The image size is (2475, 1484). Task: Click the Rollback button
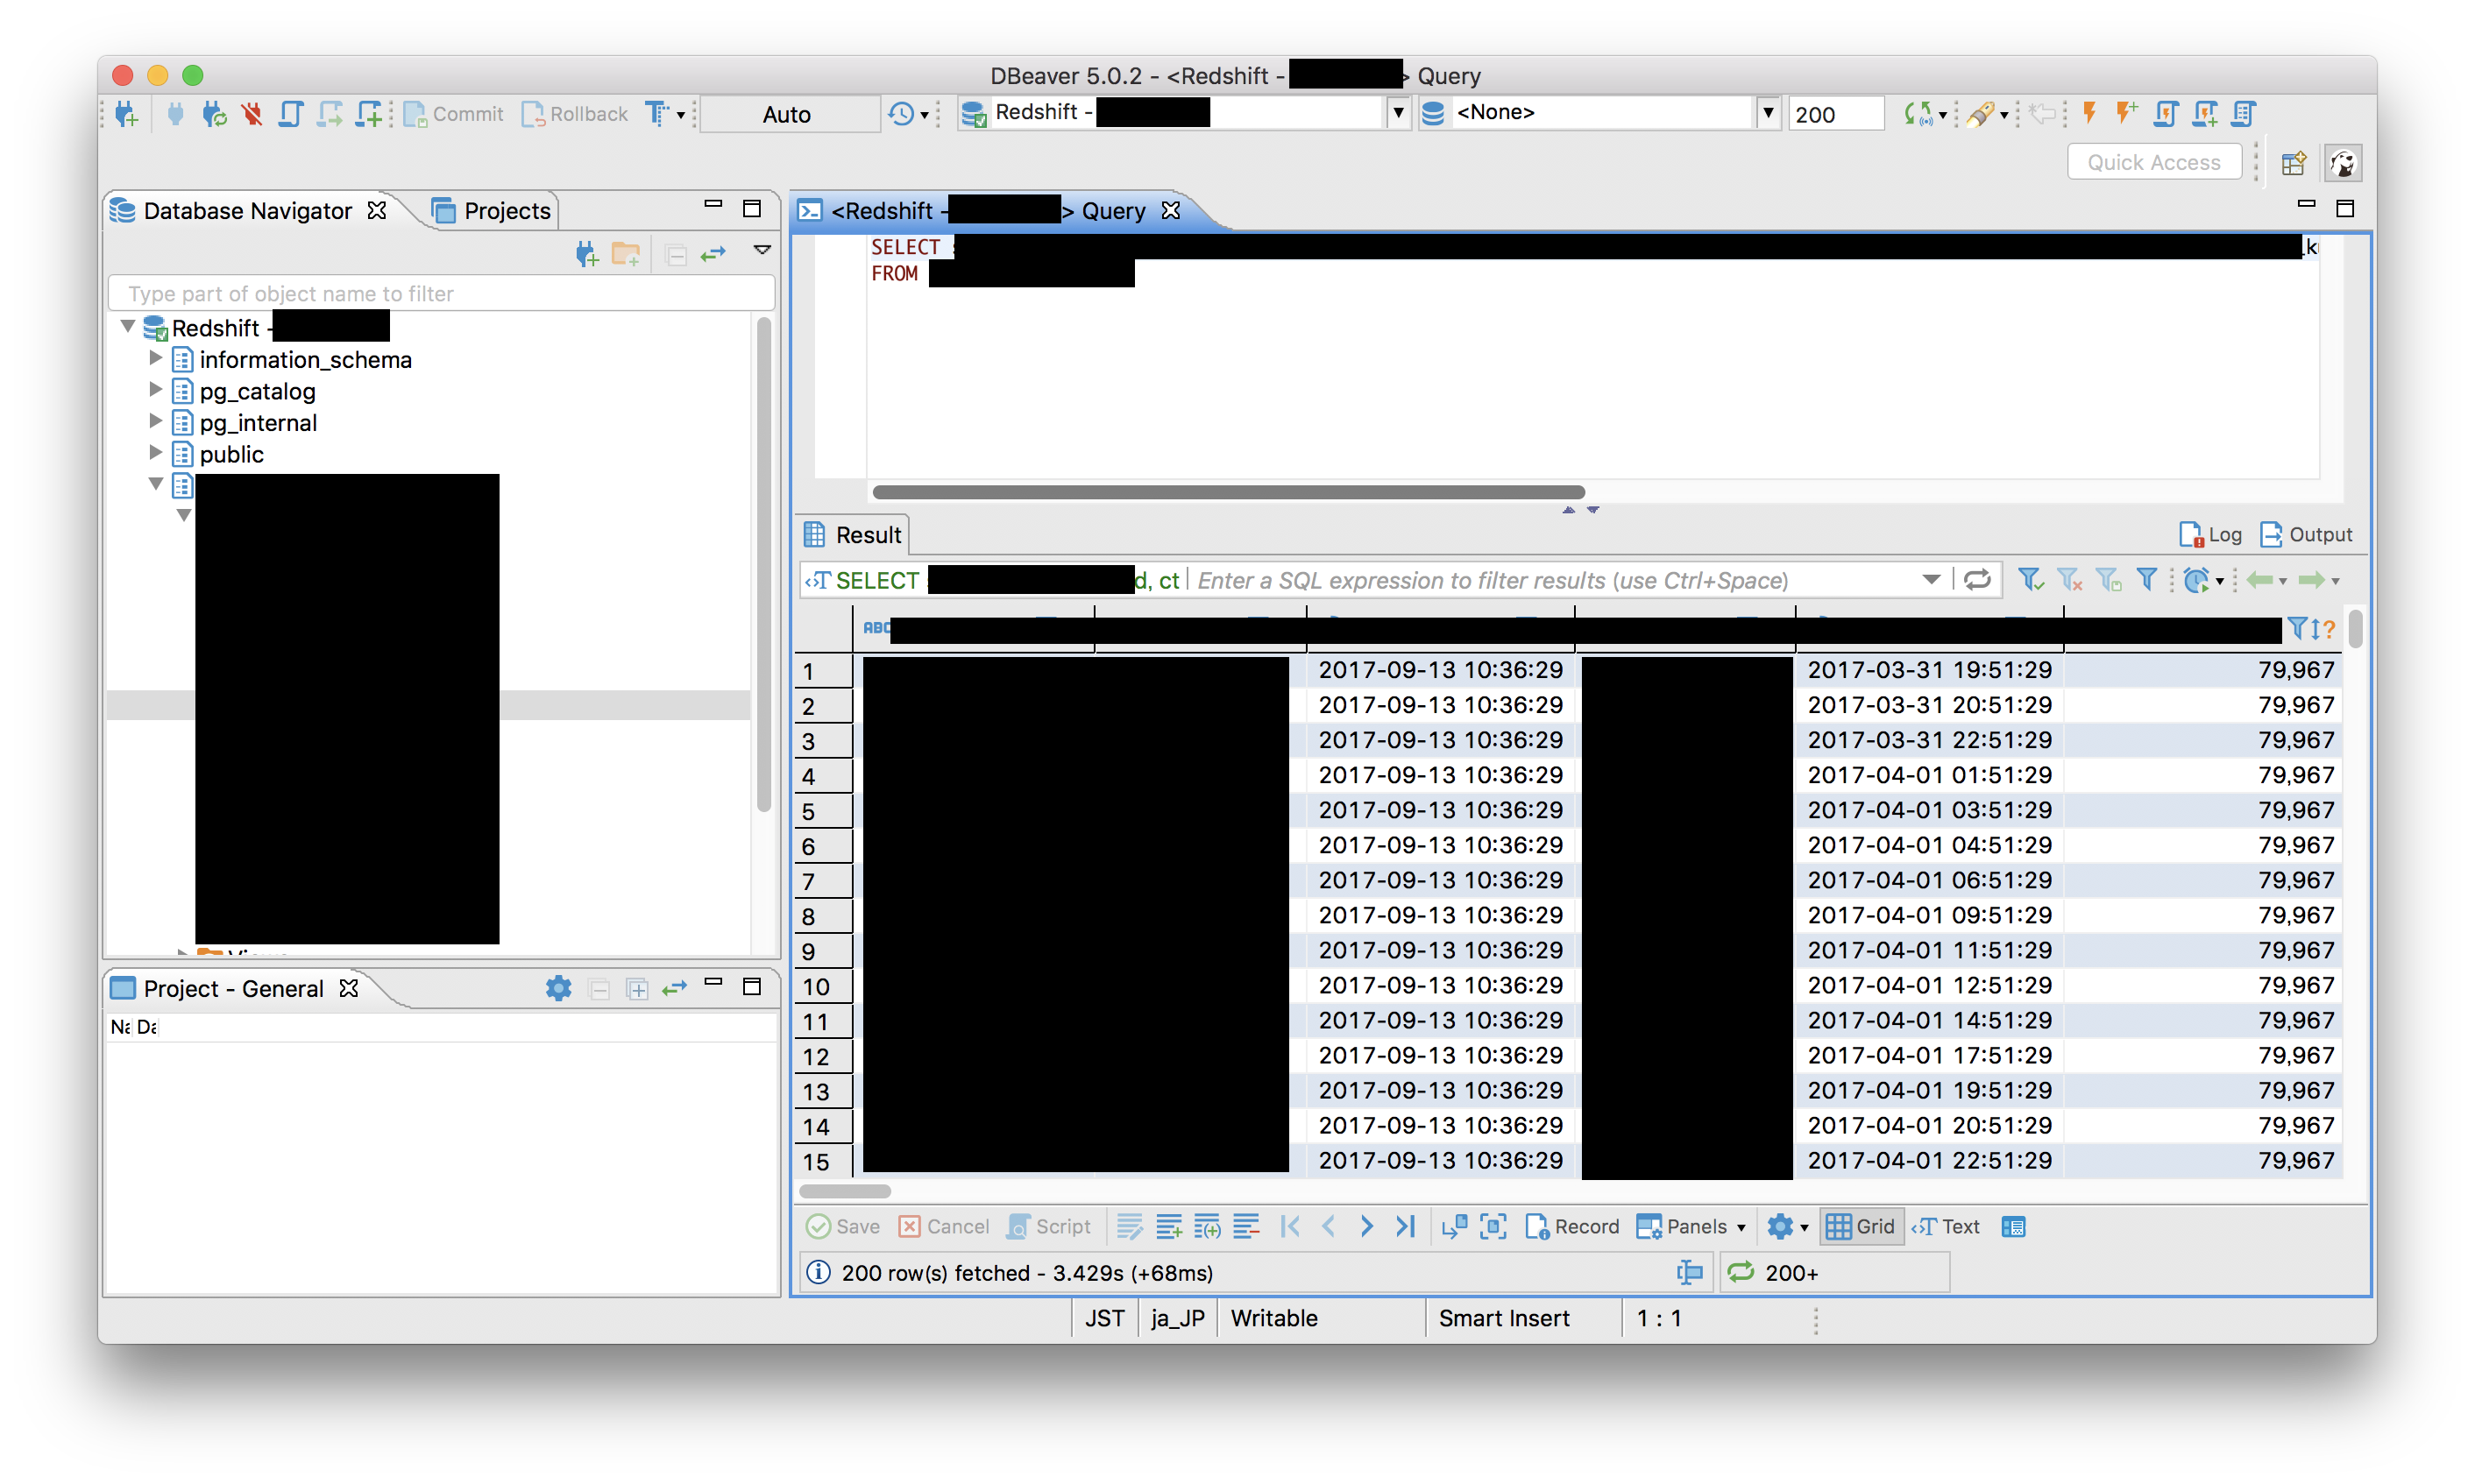point(574,114)
